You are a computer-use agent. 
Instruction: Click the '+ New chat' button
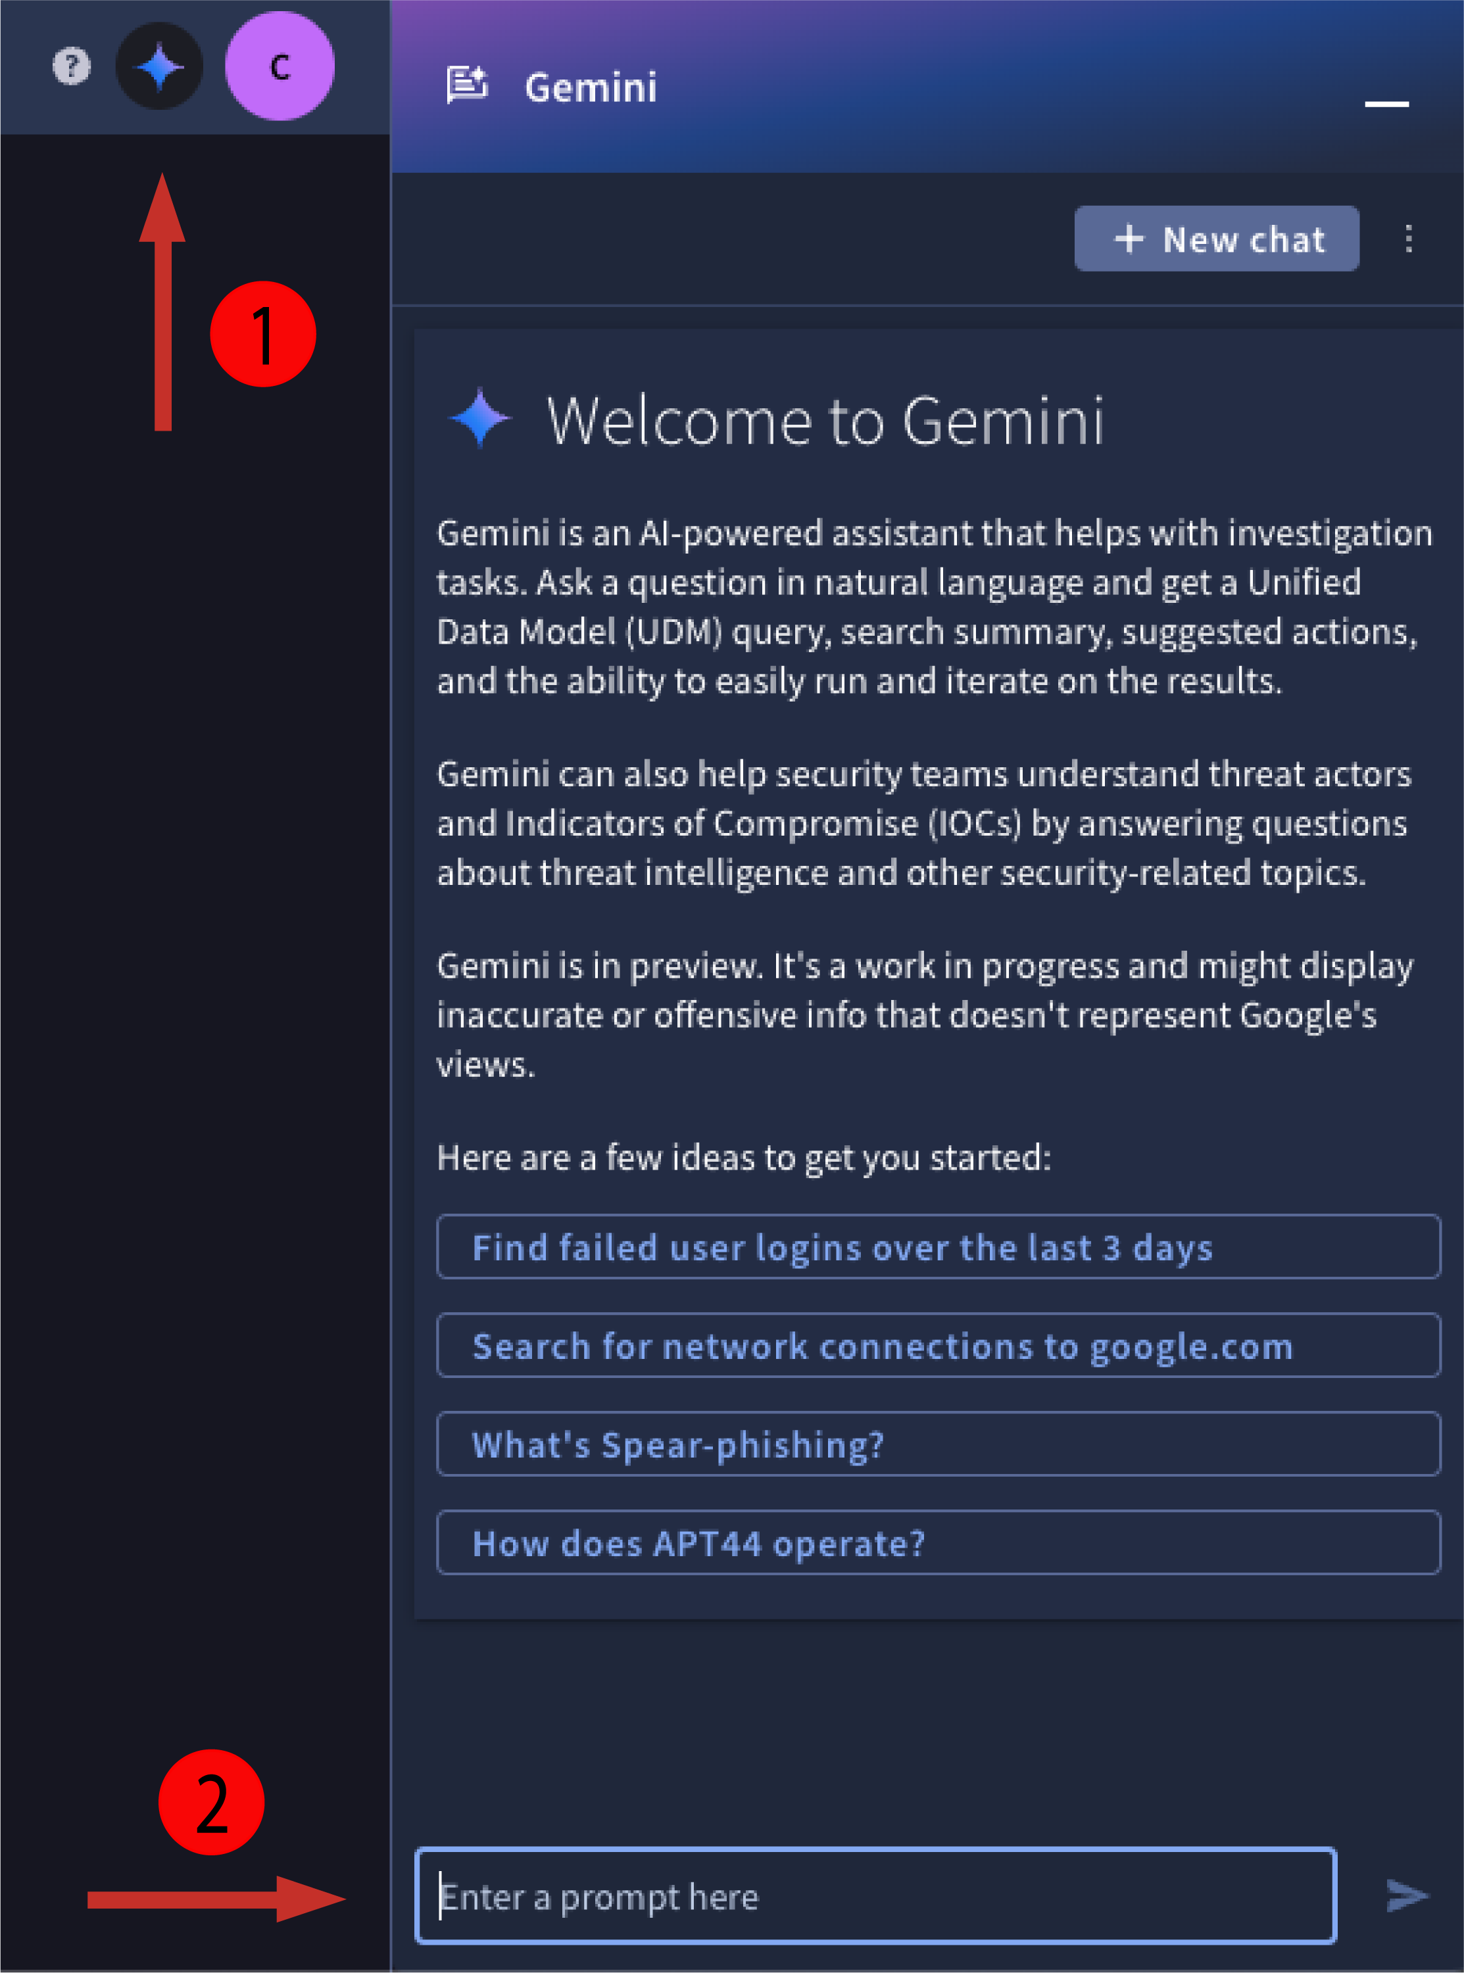1217,238
